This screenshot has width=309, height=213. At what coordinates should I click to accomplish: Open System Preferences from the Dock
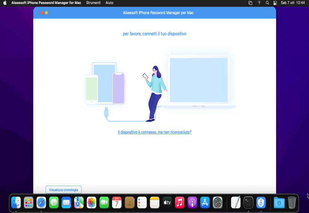[x=217, y=202]
